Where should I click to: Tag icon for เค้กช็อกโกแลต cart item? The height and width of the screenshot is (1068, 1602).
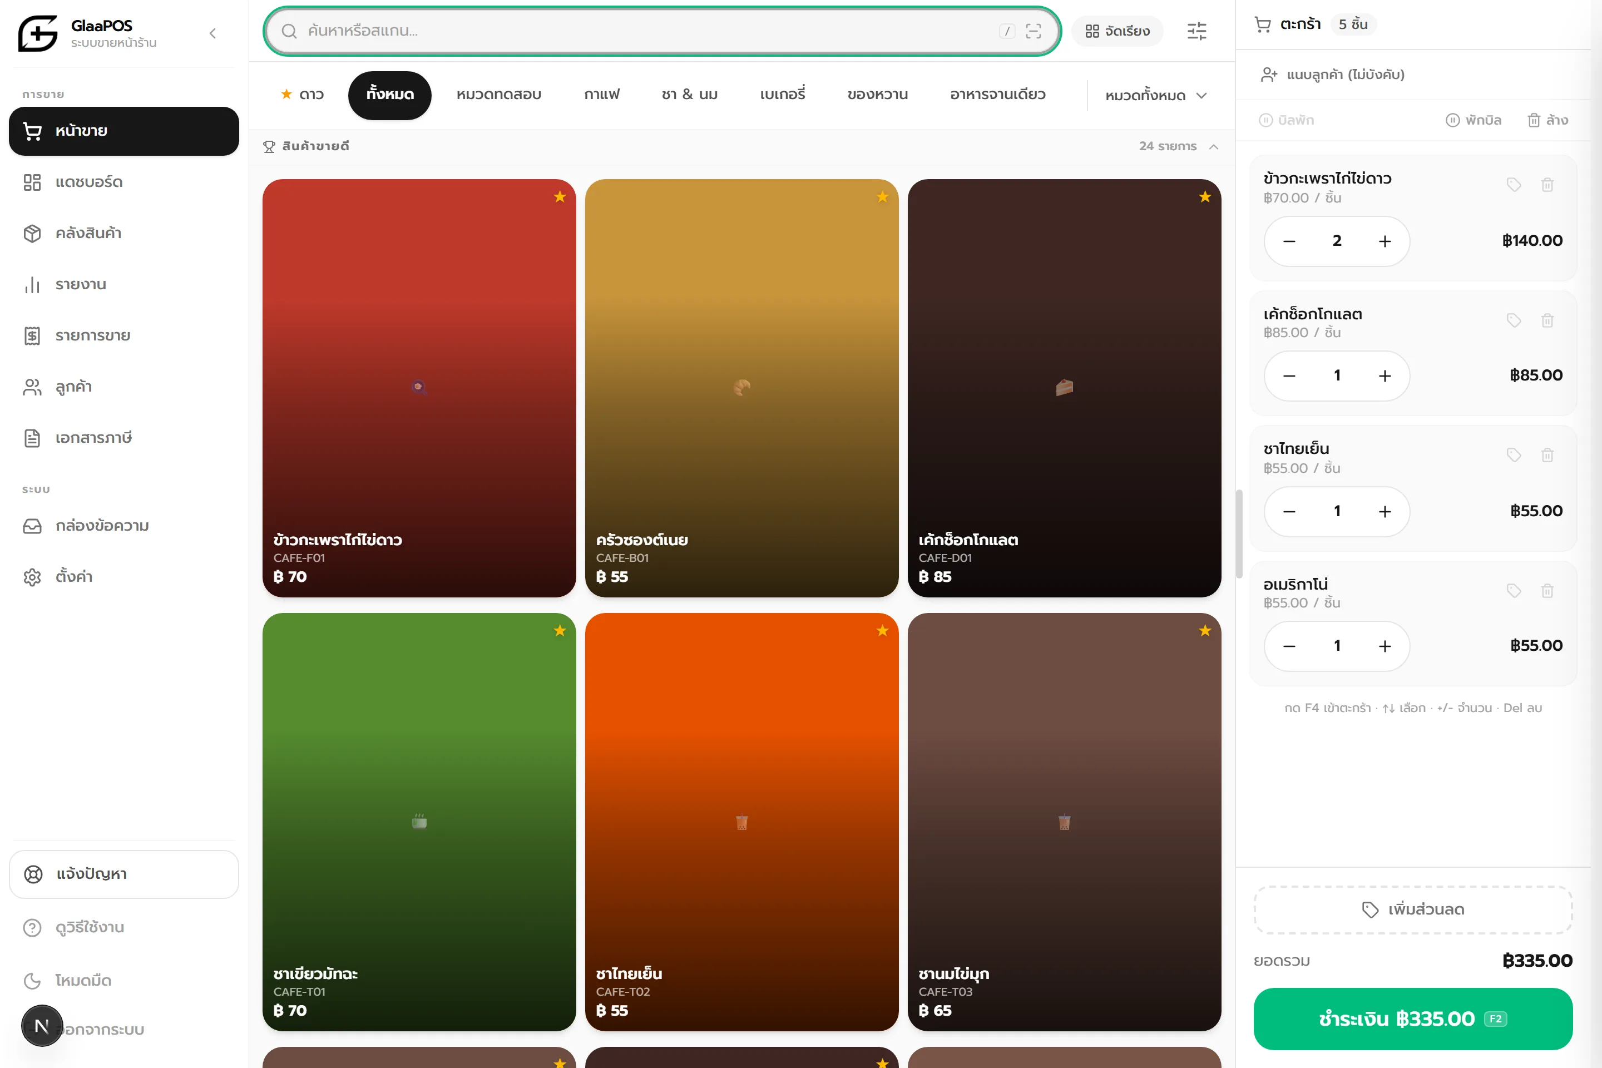1514,320
